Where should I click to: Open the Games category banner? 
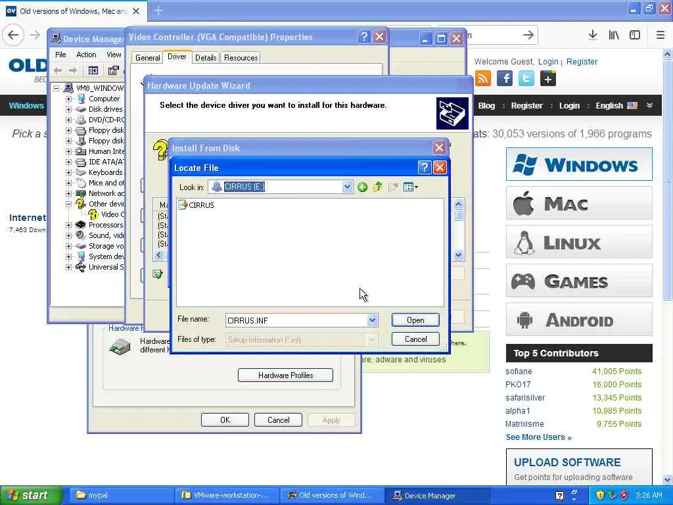click(579, 281)
